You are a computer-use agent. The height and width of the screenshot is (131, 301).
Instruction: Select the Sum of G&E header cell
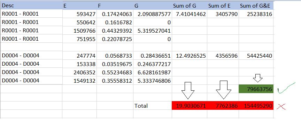click(256, 6)
